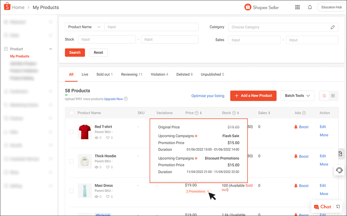The image size is (347, 216).
Task: Click the Add a New Product button
Action: (x=253, y=95)
